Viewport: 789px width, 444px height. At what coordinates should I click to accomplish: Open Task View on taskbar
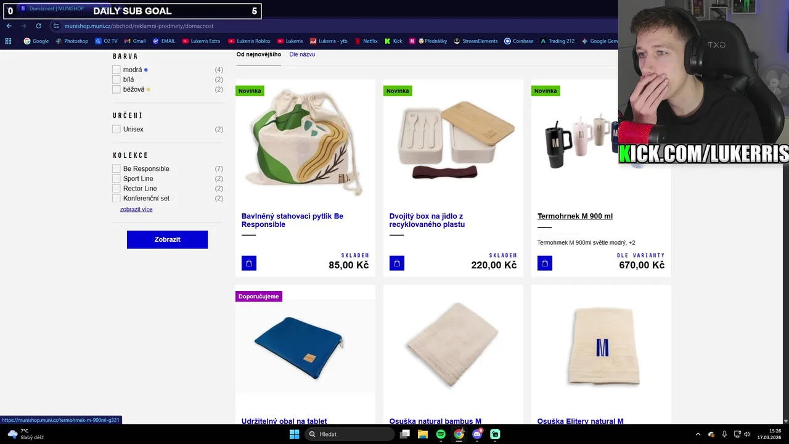(x=405, y=434)
